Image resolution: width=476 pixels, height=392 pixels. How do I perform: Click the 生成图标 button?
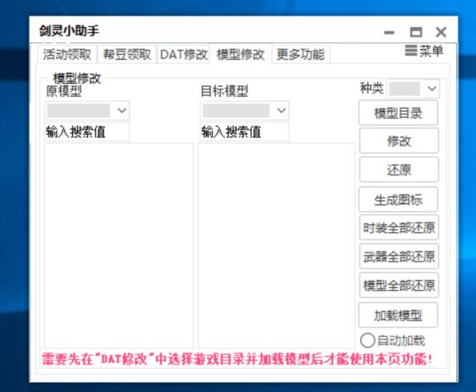point(398,199)
